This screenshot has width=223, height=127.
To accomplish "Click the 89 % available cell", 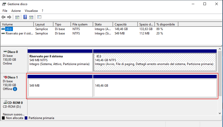I will pos(160,29).
